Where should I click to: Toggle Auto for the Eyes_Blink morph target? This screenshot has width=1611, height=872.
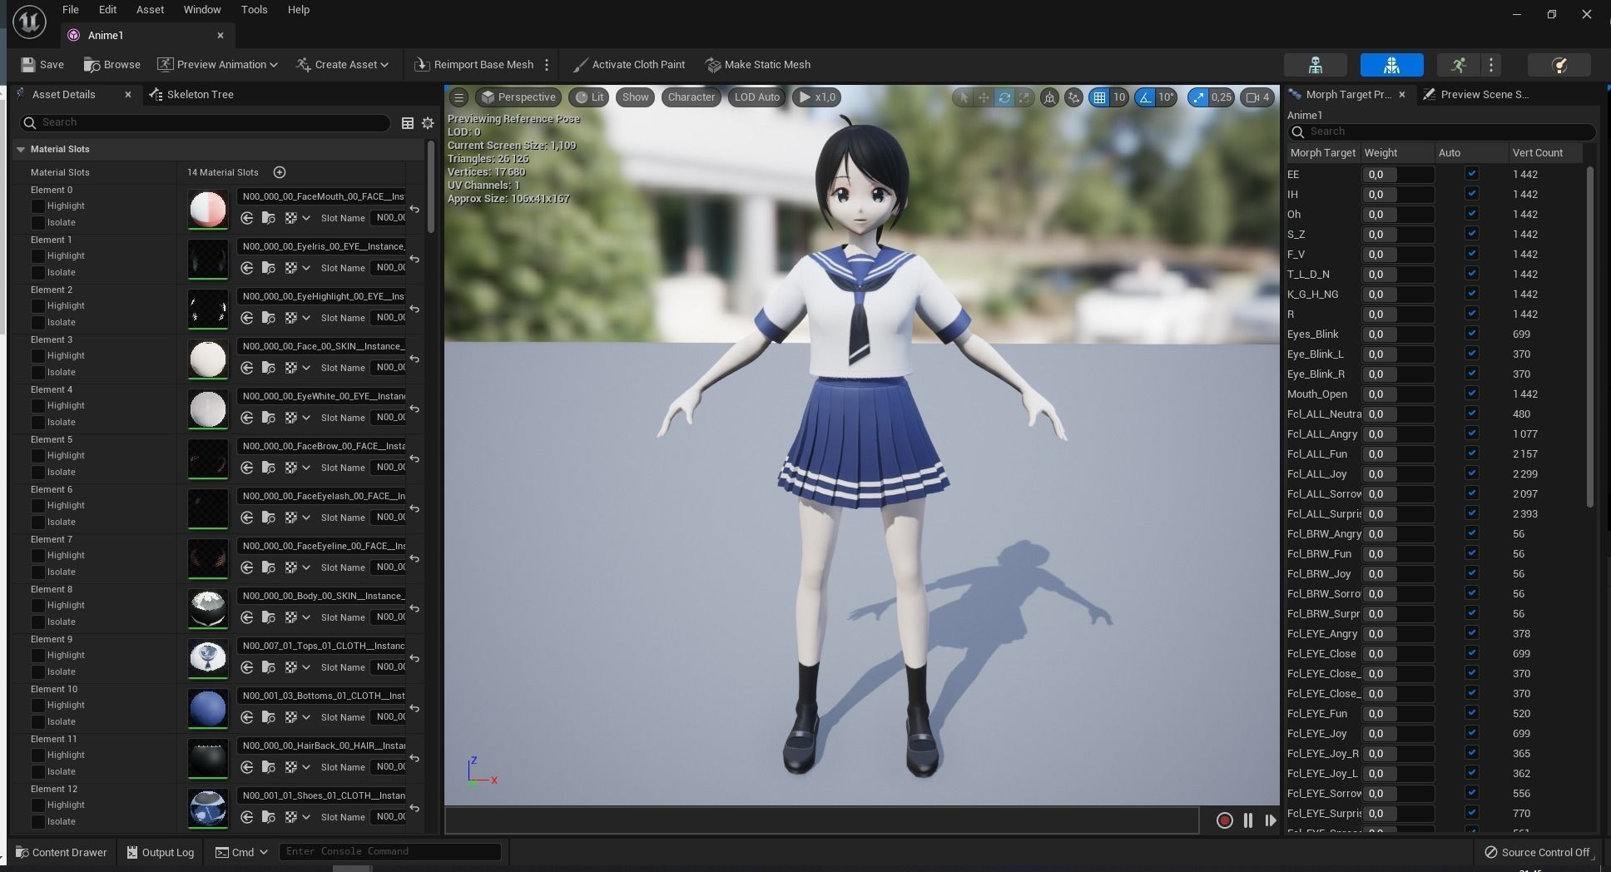coord(1471,334)
